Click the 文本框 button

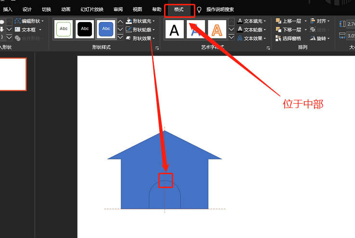tap(25, 30)
